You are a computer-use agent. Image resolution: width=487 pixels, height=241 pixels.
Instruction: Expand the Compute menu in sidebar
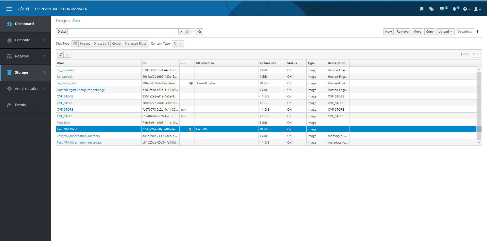[x=25, y=40]
